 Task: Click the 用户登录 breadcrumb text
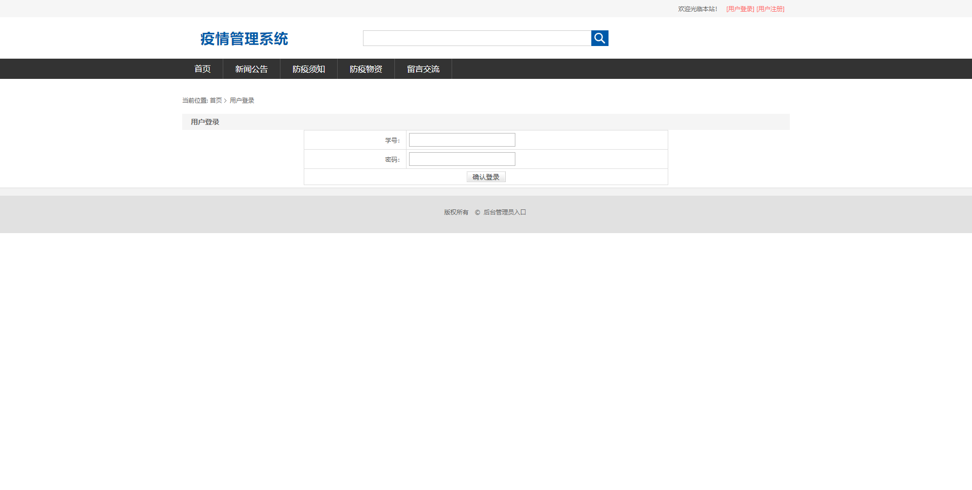[242, 101]
